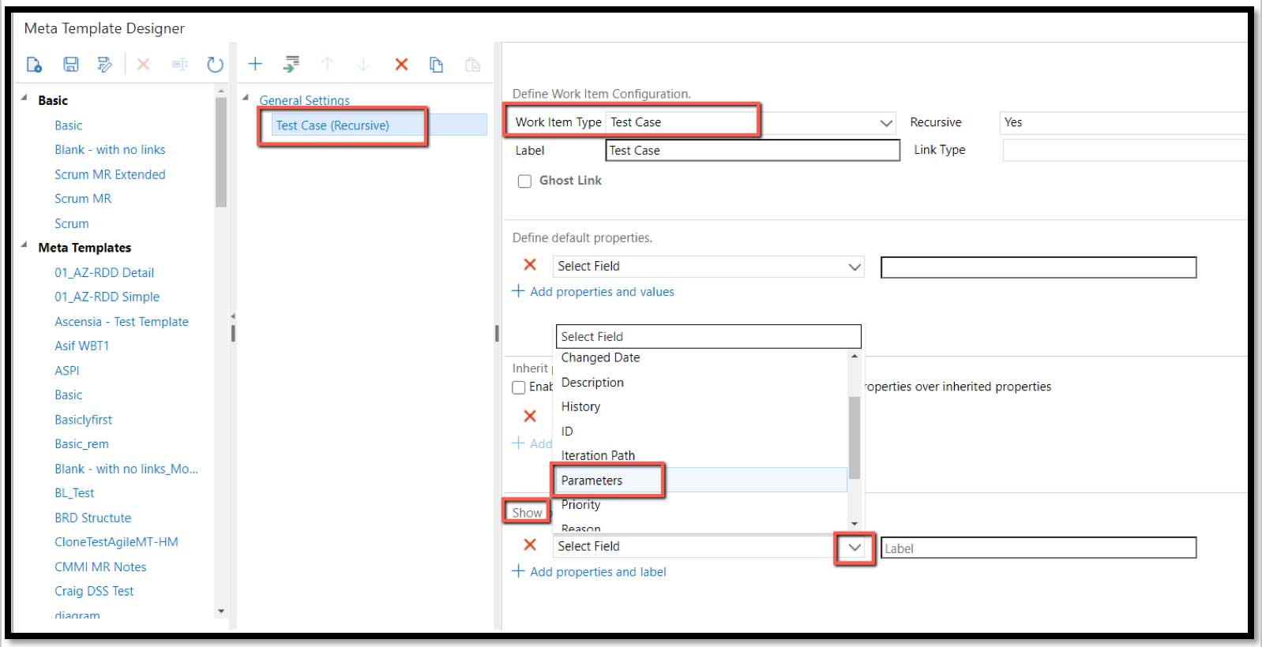Click the indent node icon with green arrow
Screen dimensions: 1262x647
(291, 65)
